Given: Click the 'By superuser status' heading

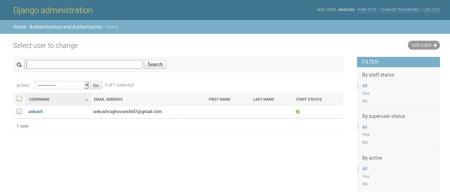Looking at the screenshot, I should (x=384, y=116).
